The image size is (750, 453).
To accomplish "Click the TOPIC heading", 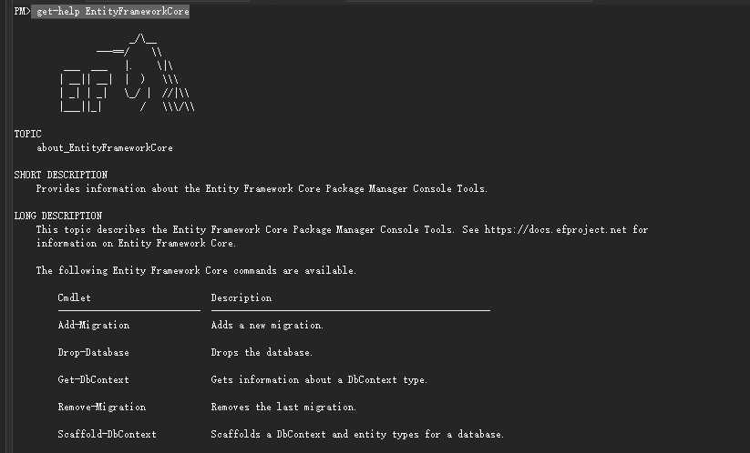I will 27,134.
